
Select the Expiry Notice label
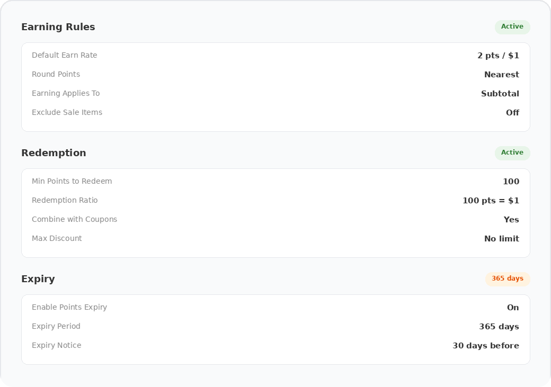pyautogui.click(x=57, y=345)
